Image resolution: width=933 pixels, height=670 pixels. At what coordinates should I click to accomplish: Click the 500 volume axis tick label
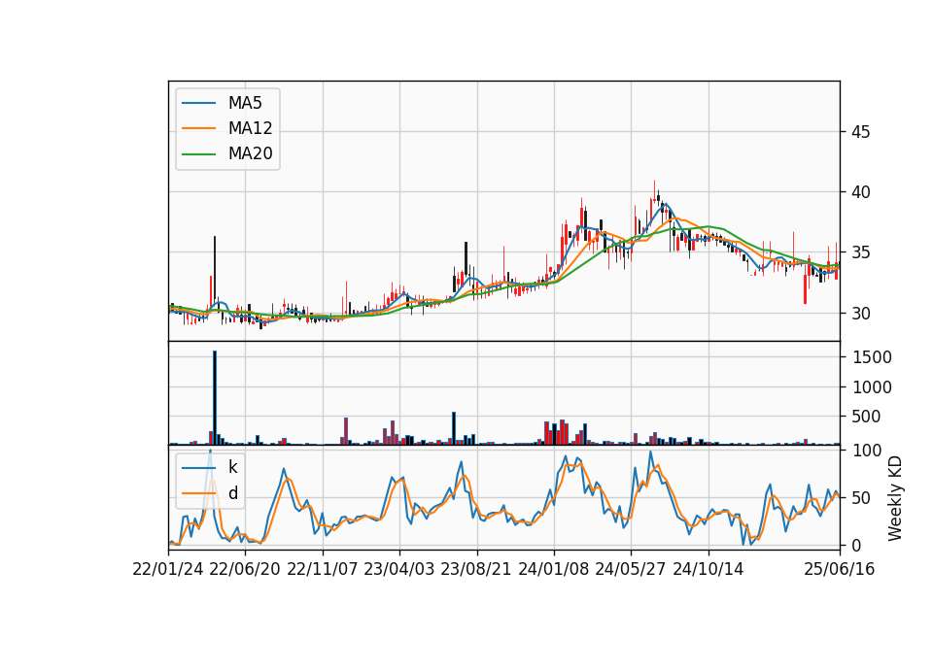click(866, 417)
